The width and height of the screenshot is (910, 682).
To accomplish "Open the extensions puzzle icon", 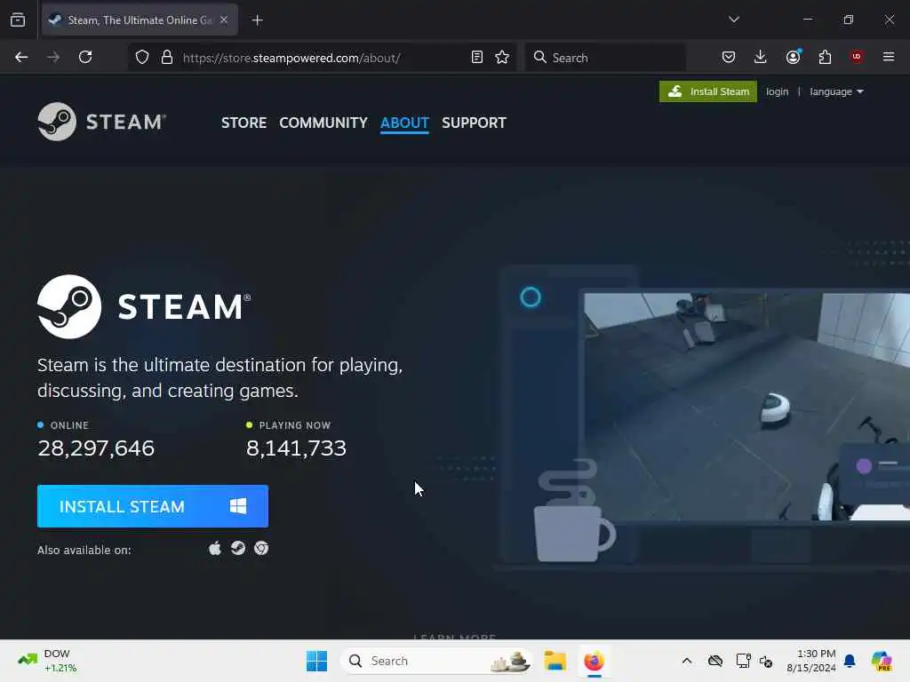I will (x=825, y=58).
